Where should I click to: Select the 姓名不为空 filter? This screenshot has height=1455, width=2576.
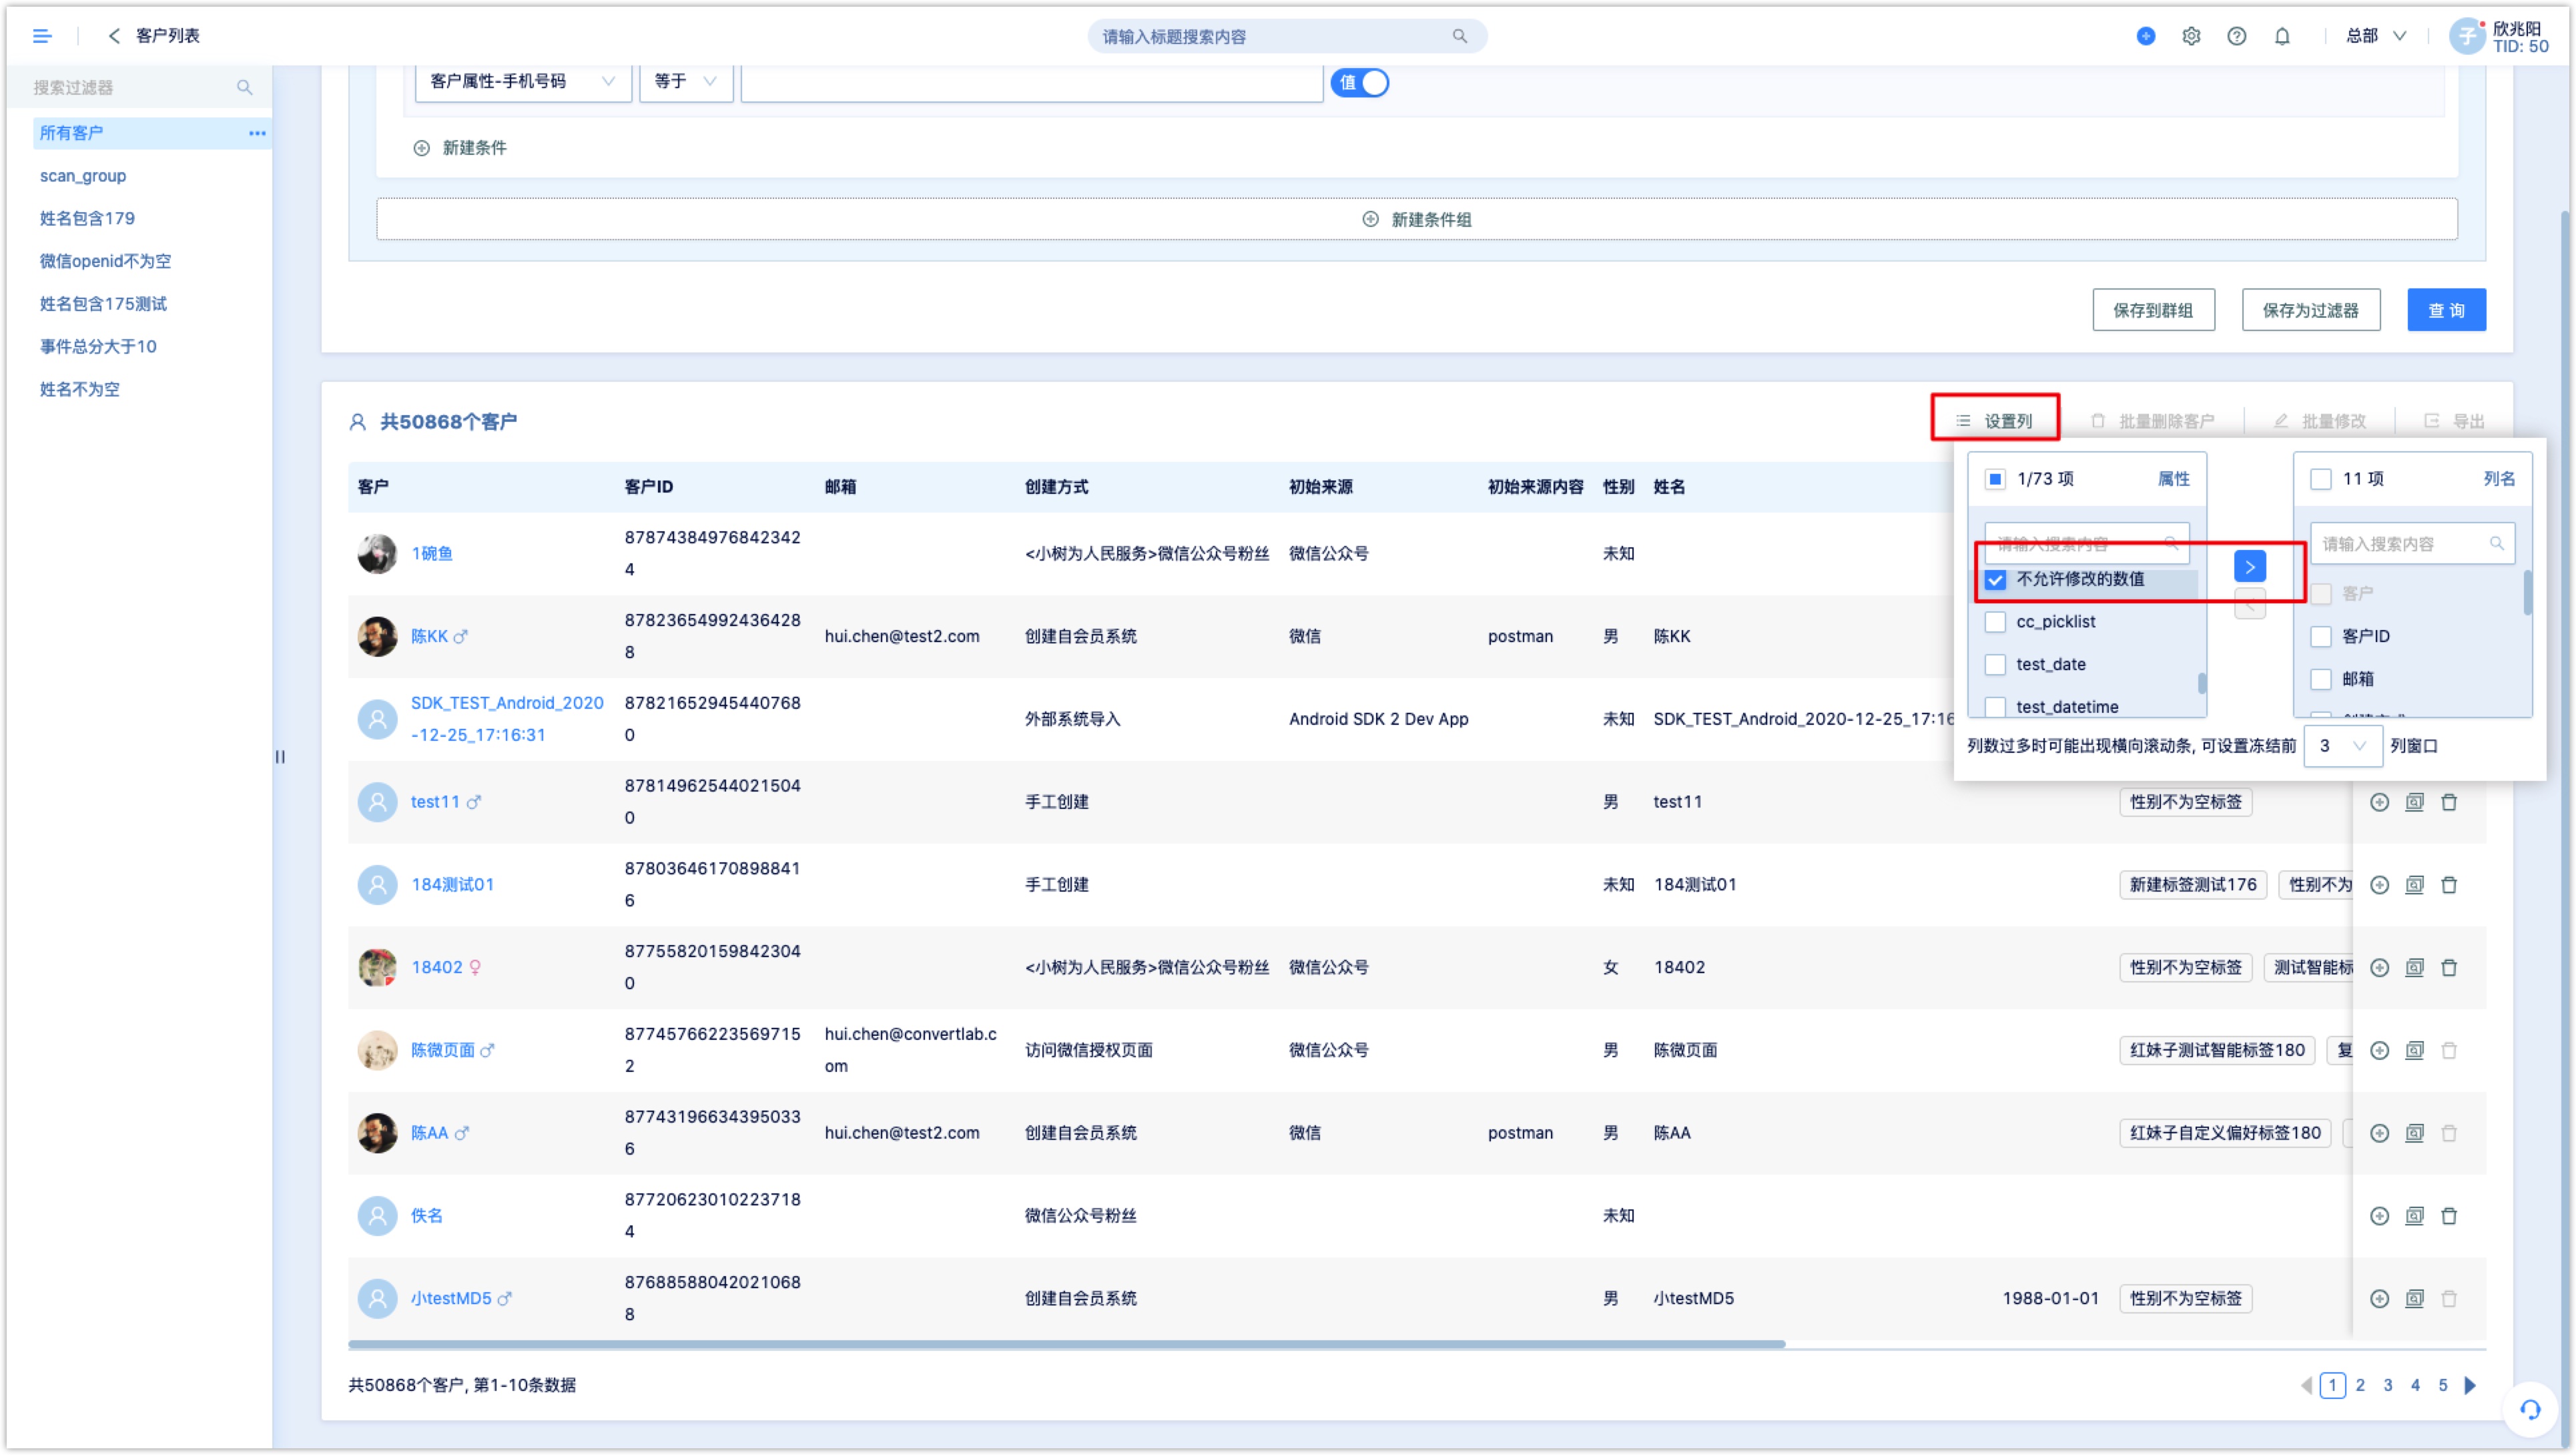coord(79,390)
